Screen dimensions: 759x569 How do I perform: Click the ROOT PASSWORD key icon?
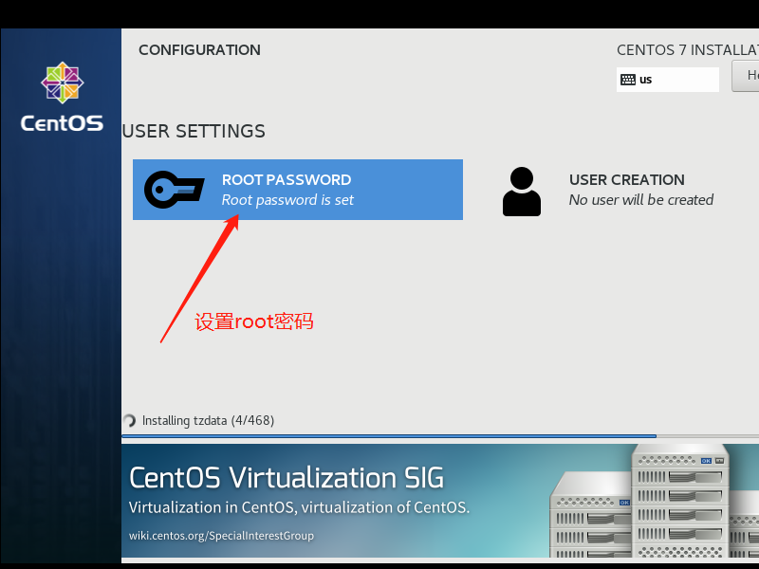tap(175, 190)
